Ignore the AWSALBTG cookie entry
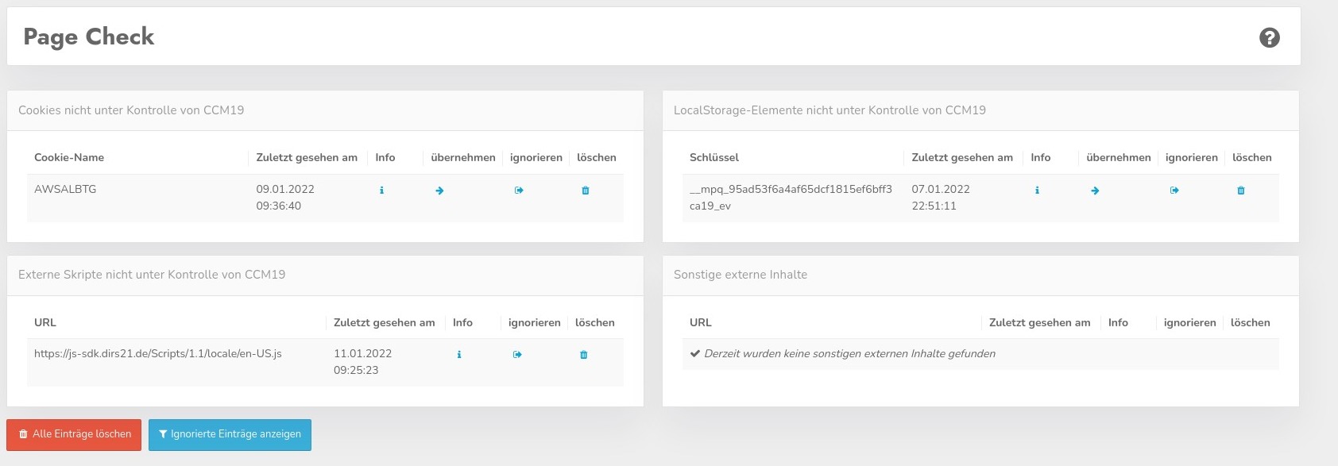1338x466 pixels. tap(519, 191)
